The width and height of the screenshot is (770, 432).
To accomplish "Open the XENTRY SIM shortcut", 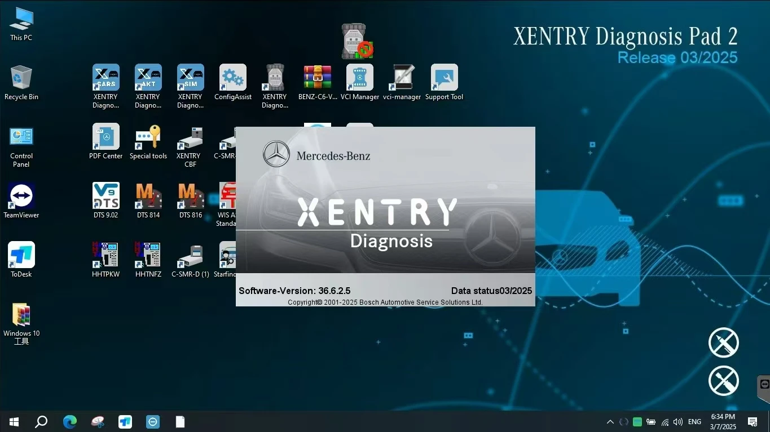I will click(190, 78).
